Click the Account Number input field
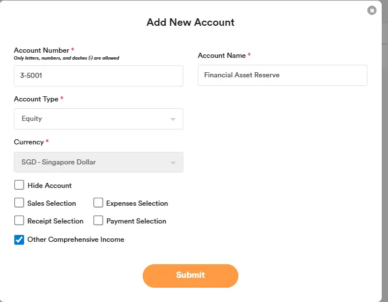 point(98,76)
